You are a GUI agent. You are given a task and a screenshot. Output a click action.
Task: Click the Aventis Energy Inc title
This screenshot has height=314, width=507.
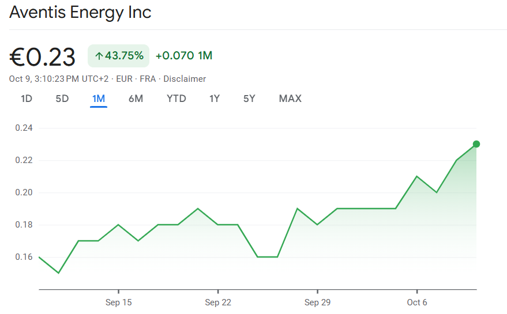coord(81,13)
